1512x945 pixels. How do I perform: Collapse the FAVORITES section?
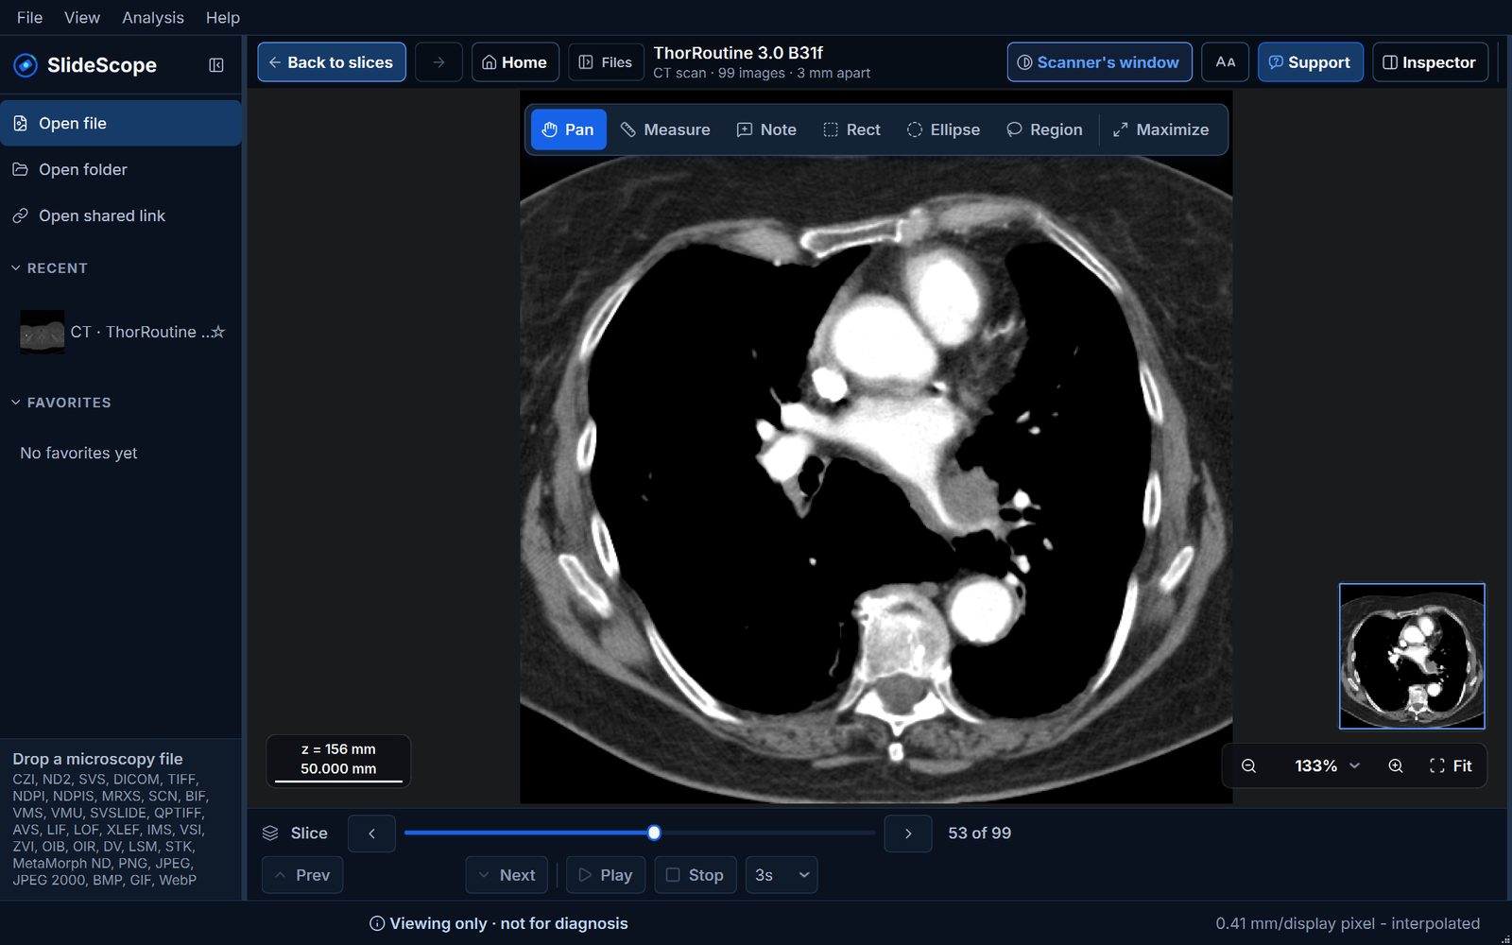(x=60, y=403)
